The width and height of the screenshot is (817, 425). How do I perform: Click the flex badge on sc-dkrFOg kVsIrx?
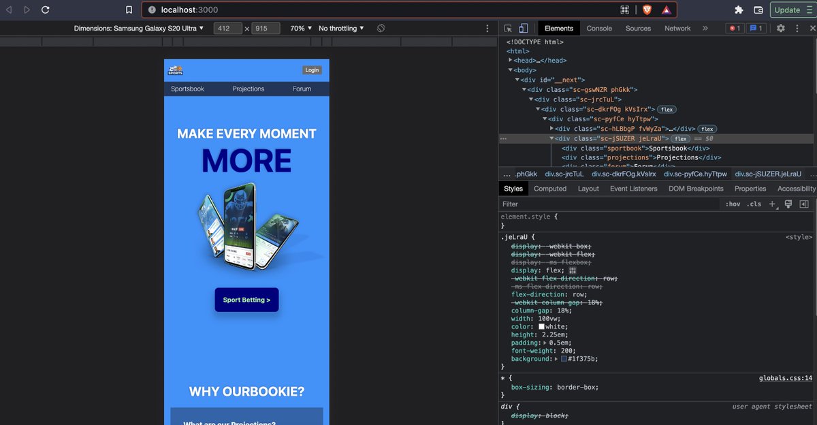click(667, 109)
